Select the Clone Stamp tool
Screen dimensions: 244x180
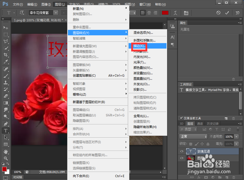(6, 83)
